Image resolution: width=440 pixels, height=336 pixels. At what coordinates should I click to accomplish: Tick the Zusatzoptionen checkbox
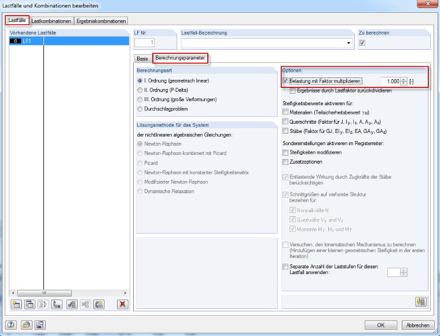[285, 162]
